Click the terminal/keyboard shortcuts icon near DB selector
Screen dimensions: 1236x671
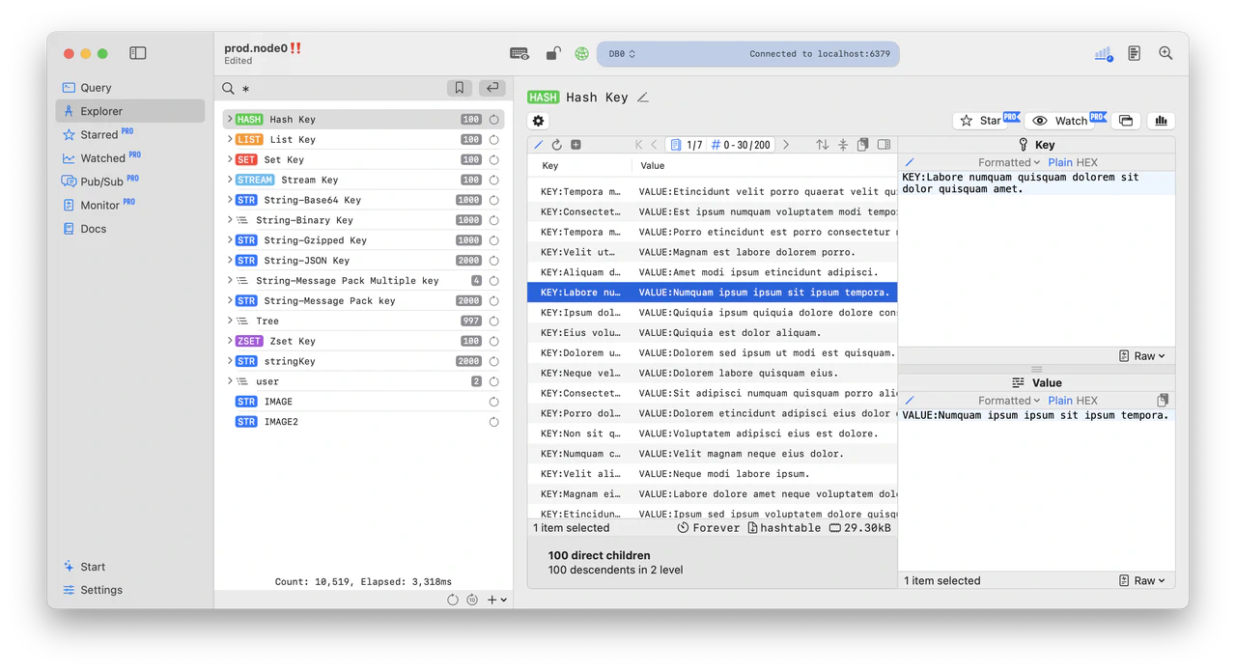519,53
